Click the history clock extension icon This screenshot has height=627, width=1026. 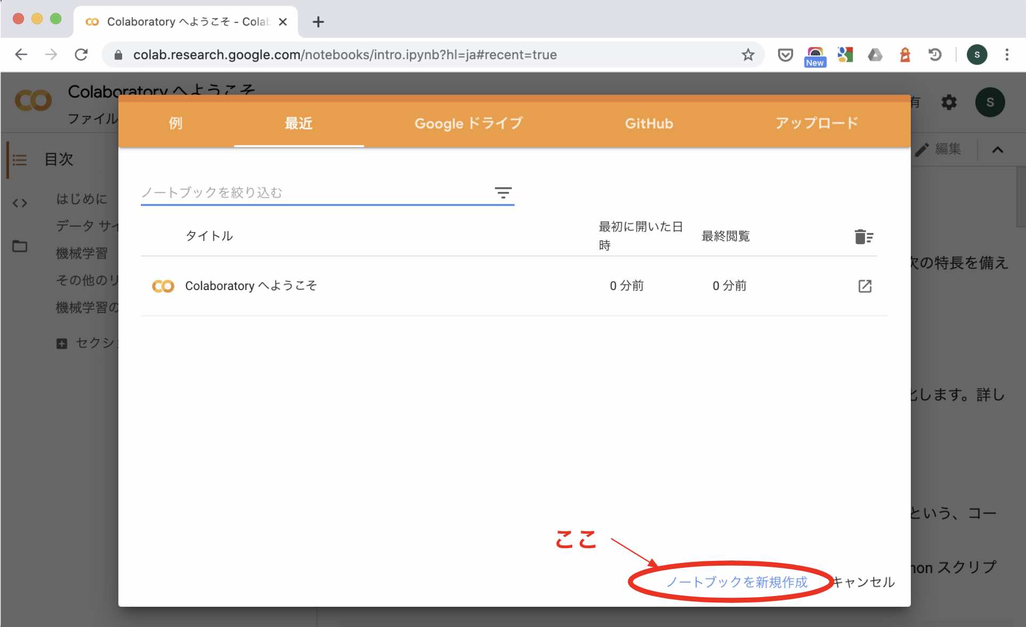(935, 54)
